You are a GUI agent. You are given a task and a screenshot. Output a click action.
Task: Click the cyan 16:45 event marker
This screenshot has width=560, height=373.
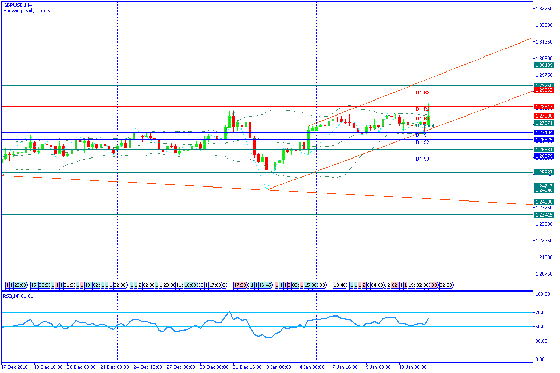coord(265,285)
